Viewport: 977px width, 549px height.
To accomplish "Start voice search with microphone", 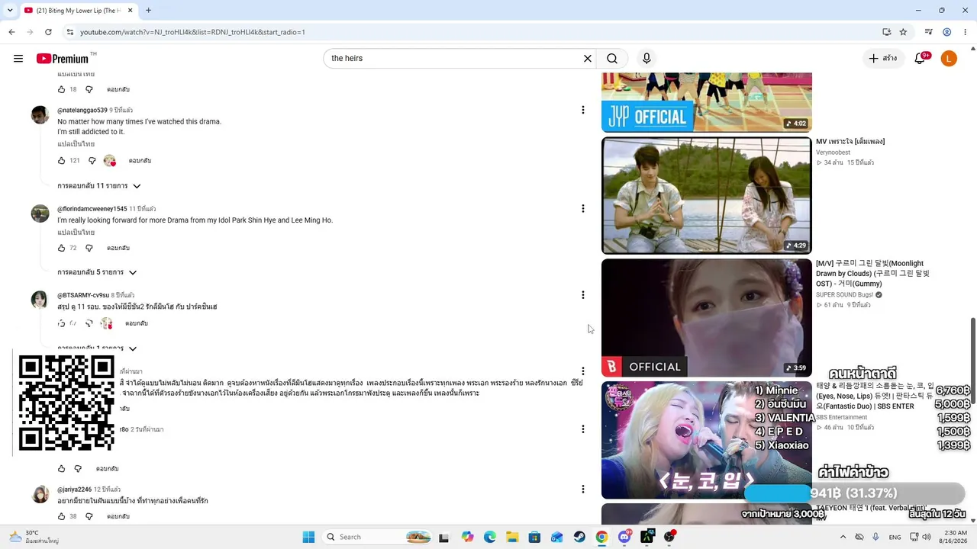I will pyautogui.click(x=646, y=59).
